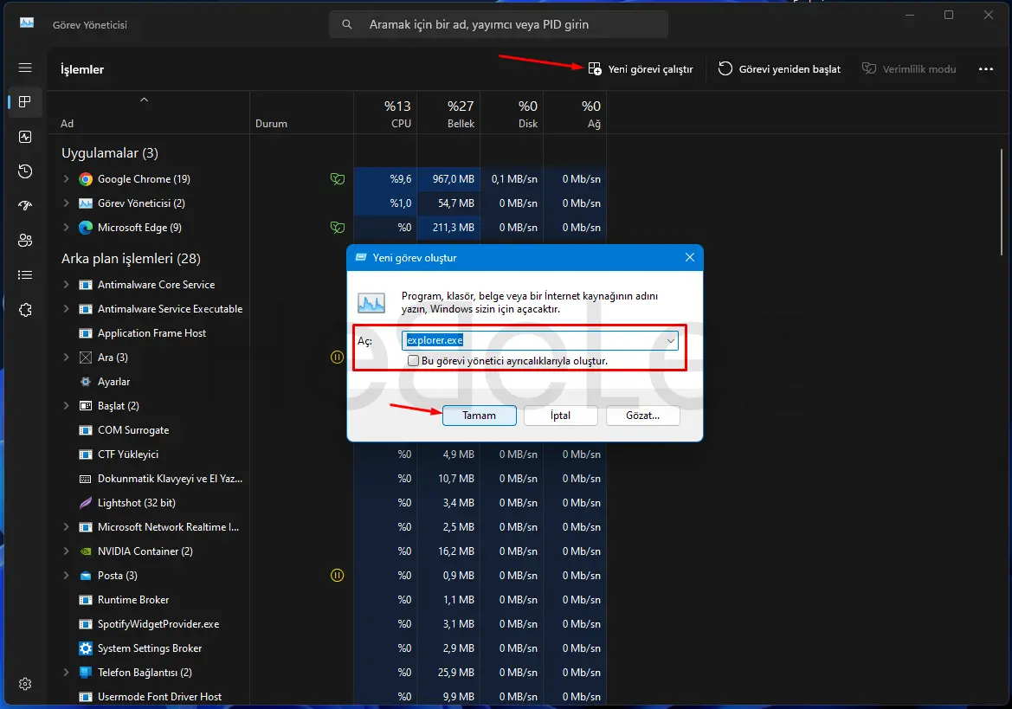Close the 'Yeni görev oluştur' dialog
Image resolution: width=1012 pixels, height=709 pixels.
click(x=689, y=257)
